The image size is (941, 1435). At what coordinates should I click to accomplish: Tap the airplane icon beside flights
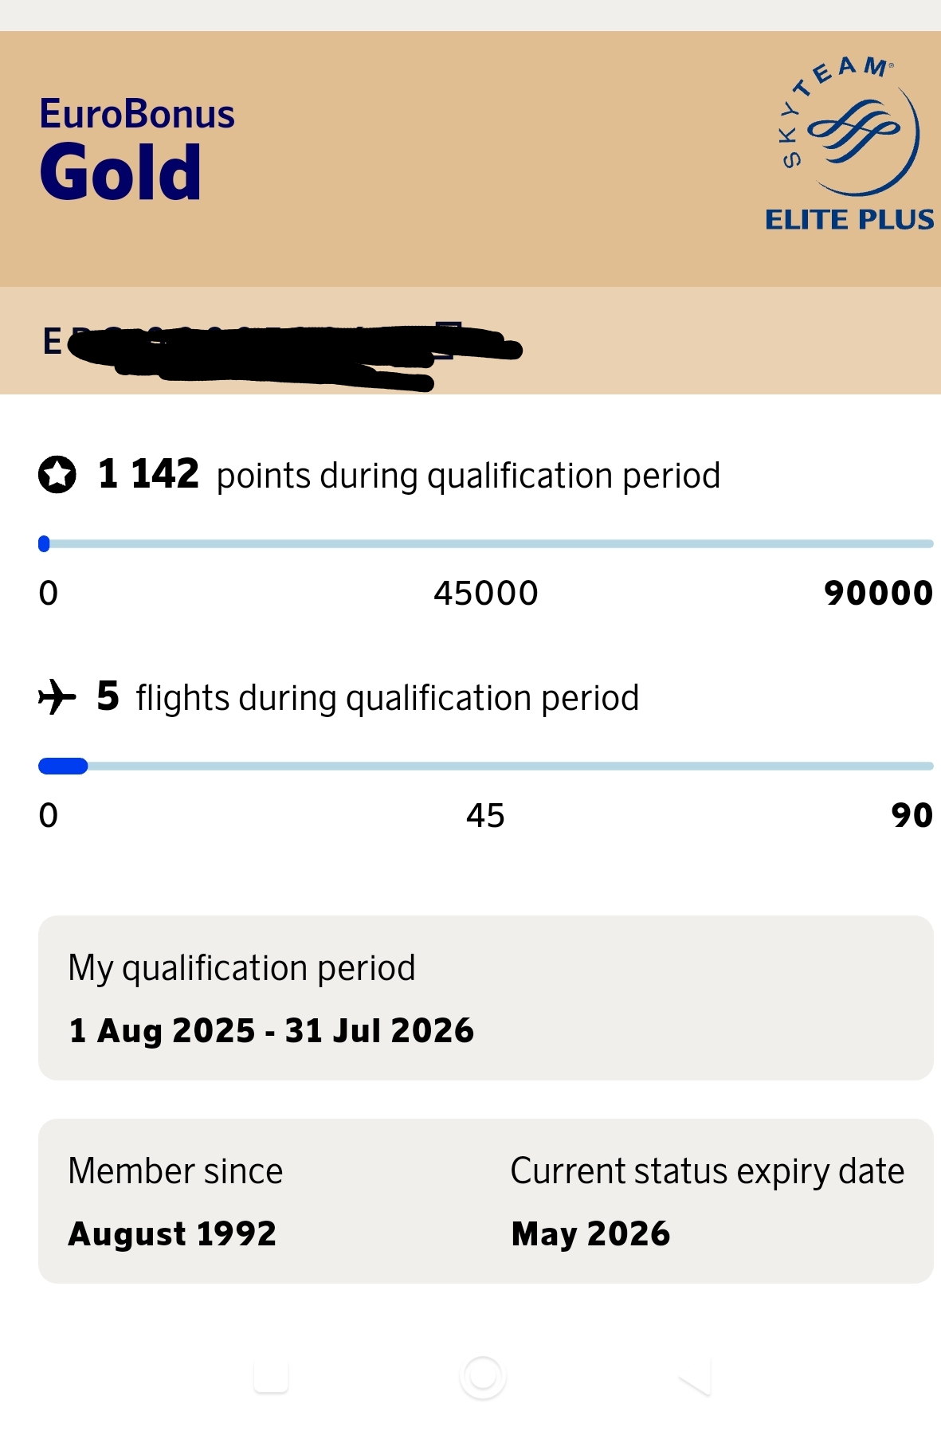57,697
